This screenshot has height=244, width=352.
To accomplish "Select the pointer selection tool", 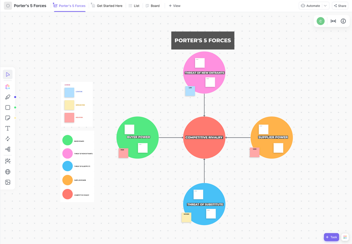I will click(x=8, y=74).
